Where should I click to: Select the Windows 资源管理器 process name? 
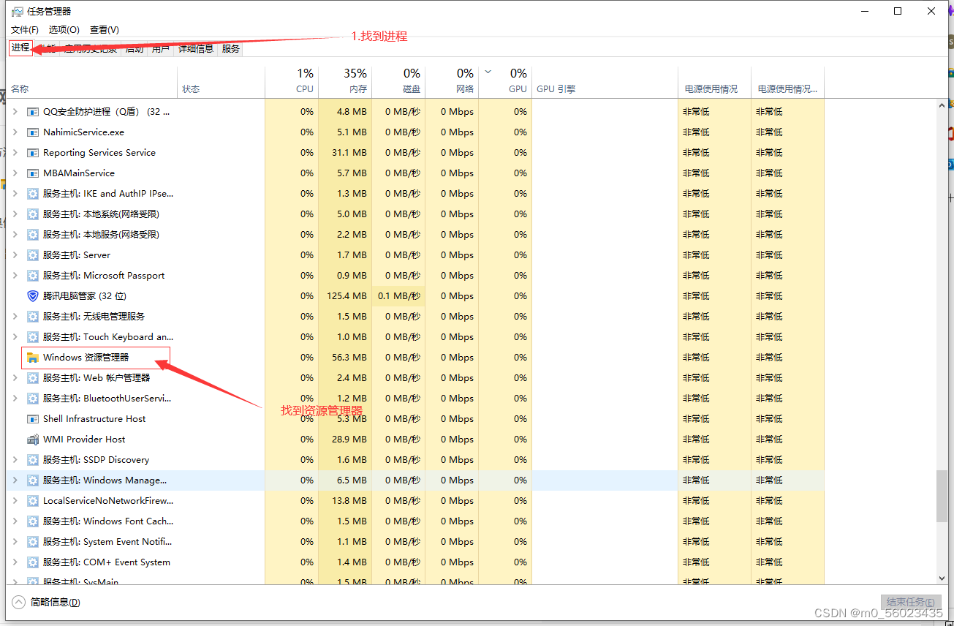coord(86,358)
